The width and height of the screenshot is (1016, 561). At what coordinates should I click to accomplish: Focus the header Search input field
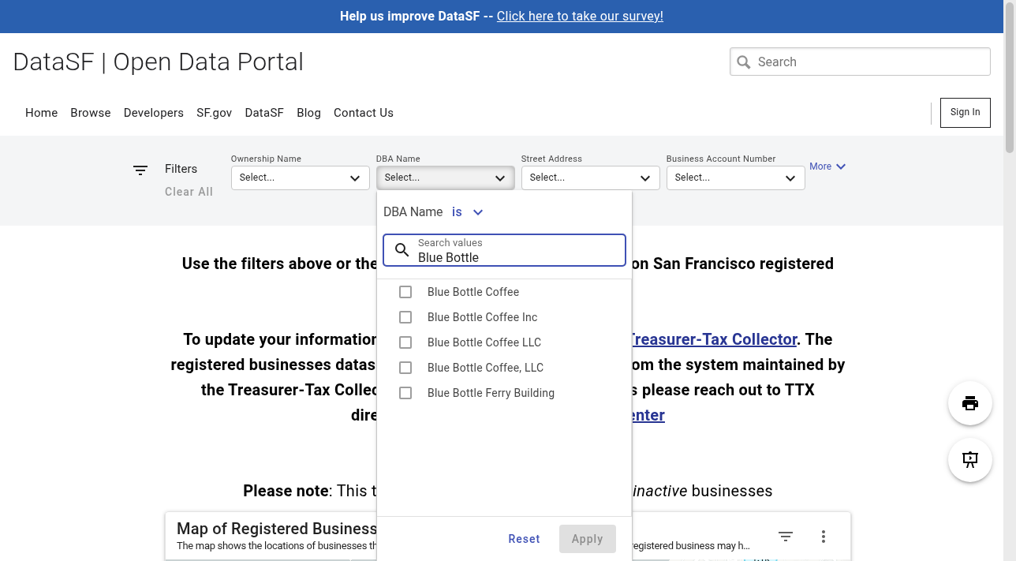pos(860,62)
